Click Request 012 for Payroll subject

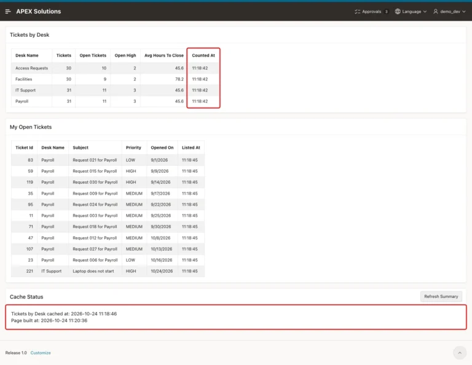pos(95,238)
